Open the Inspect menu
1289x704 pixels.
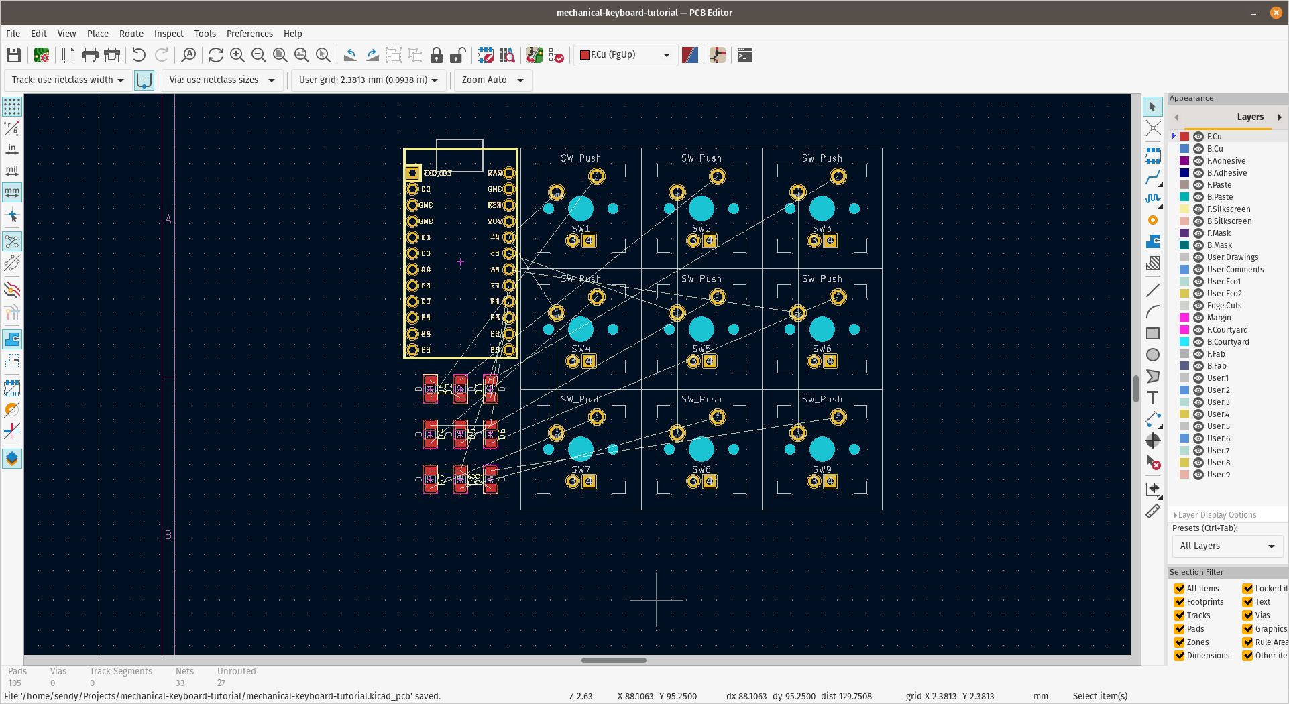pos(168,34)
